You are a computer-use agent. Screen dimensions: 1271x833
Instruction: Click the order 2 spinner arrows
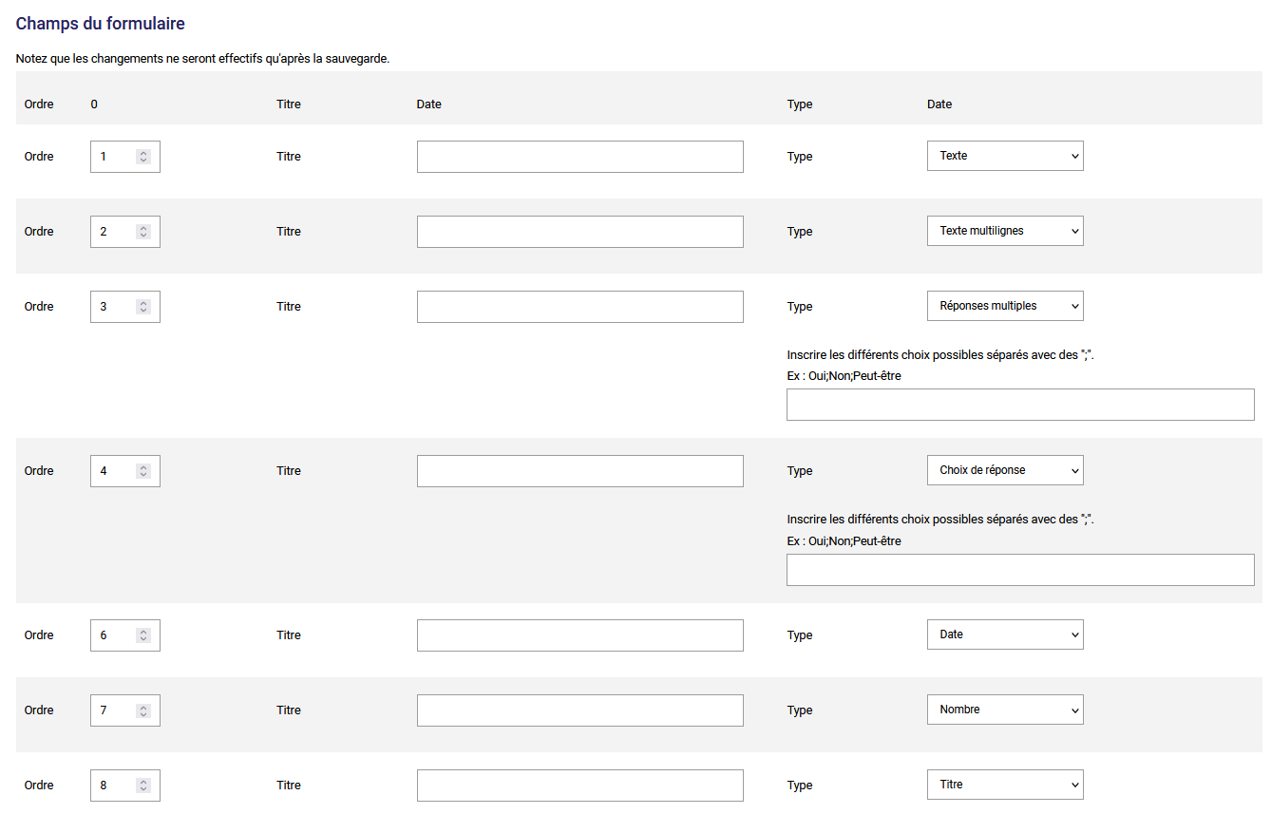[x=143, y=232]
